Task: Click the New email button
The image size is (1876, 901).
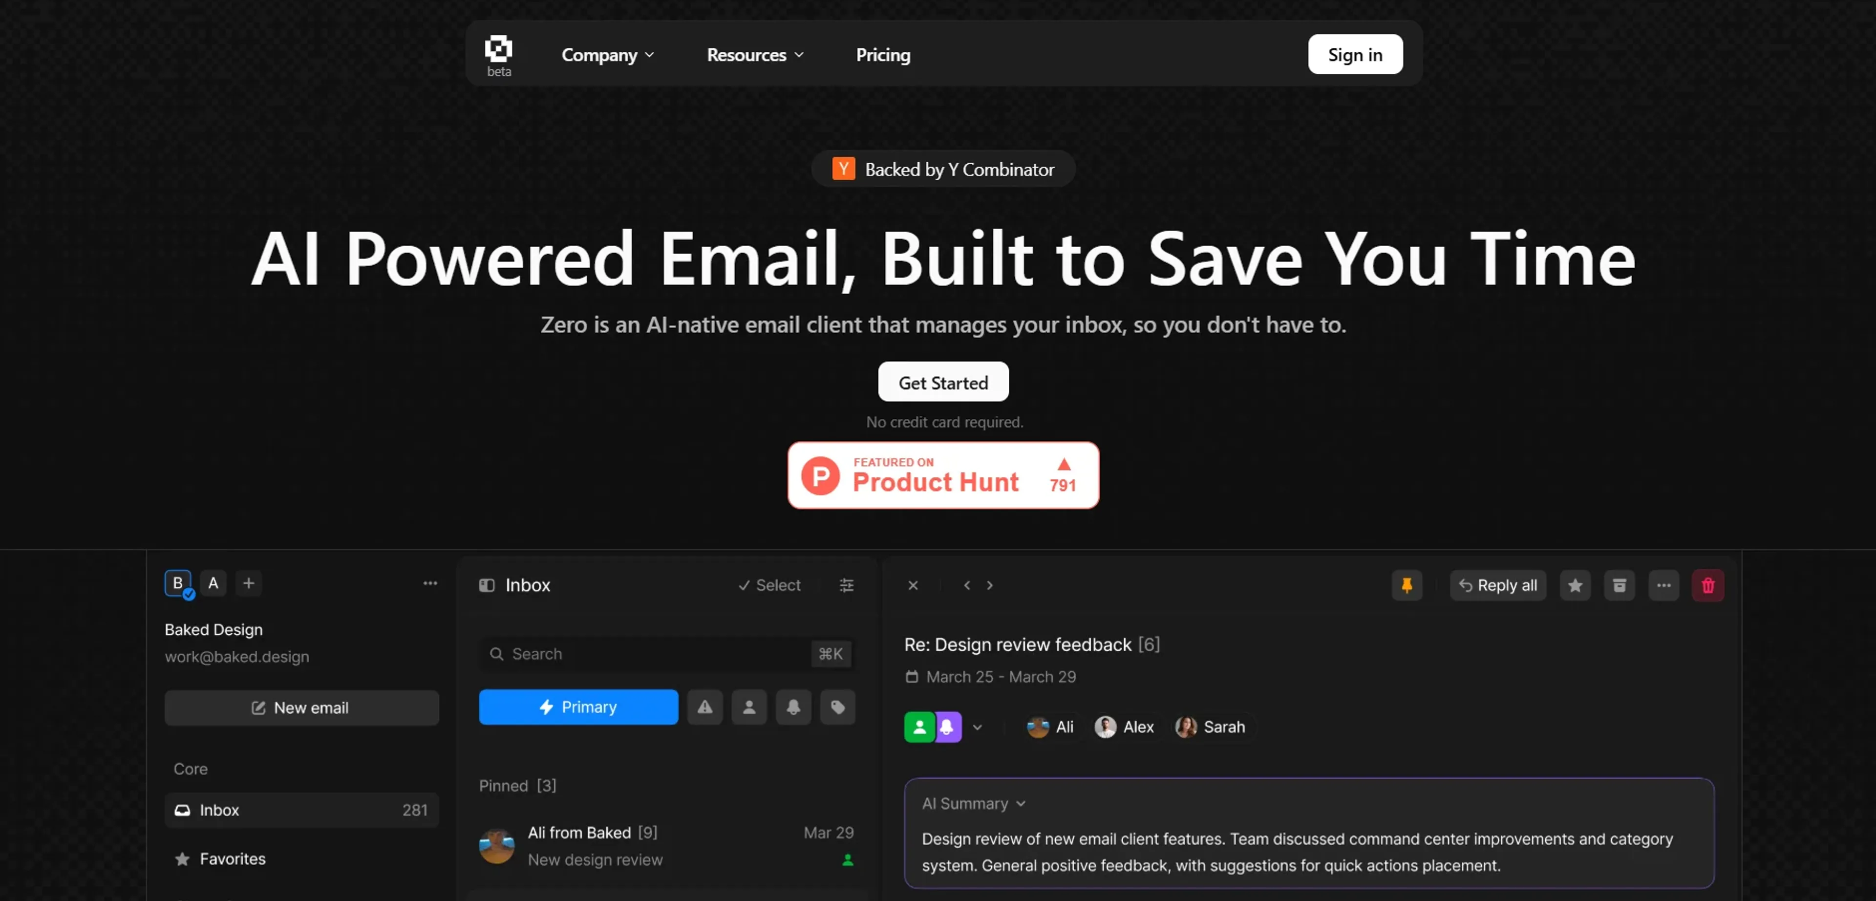Action: pyautogui.click(x=301, y=707)
